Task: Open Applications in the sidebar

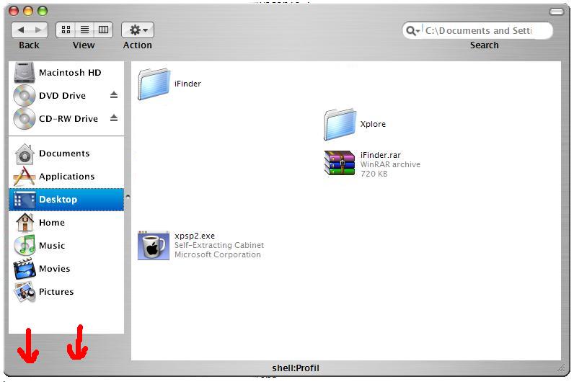Action: (66, 177)
